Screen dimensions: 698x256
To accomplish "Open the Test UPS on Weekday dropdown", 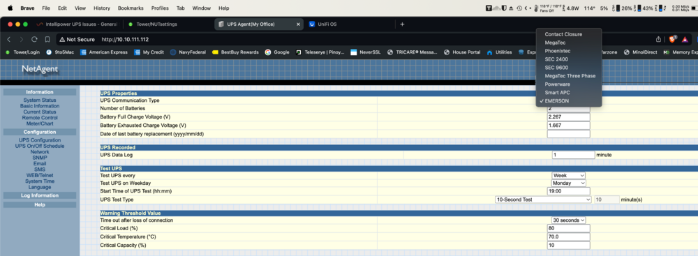I will pos(569,183).
